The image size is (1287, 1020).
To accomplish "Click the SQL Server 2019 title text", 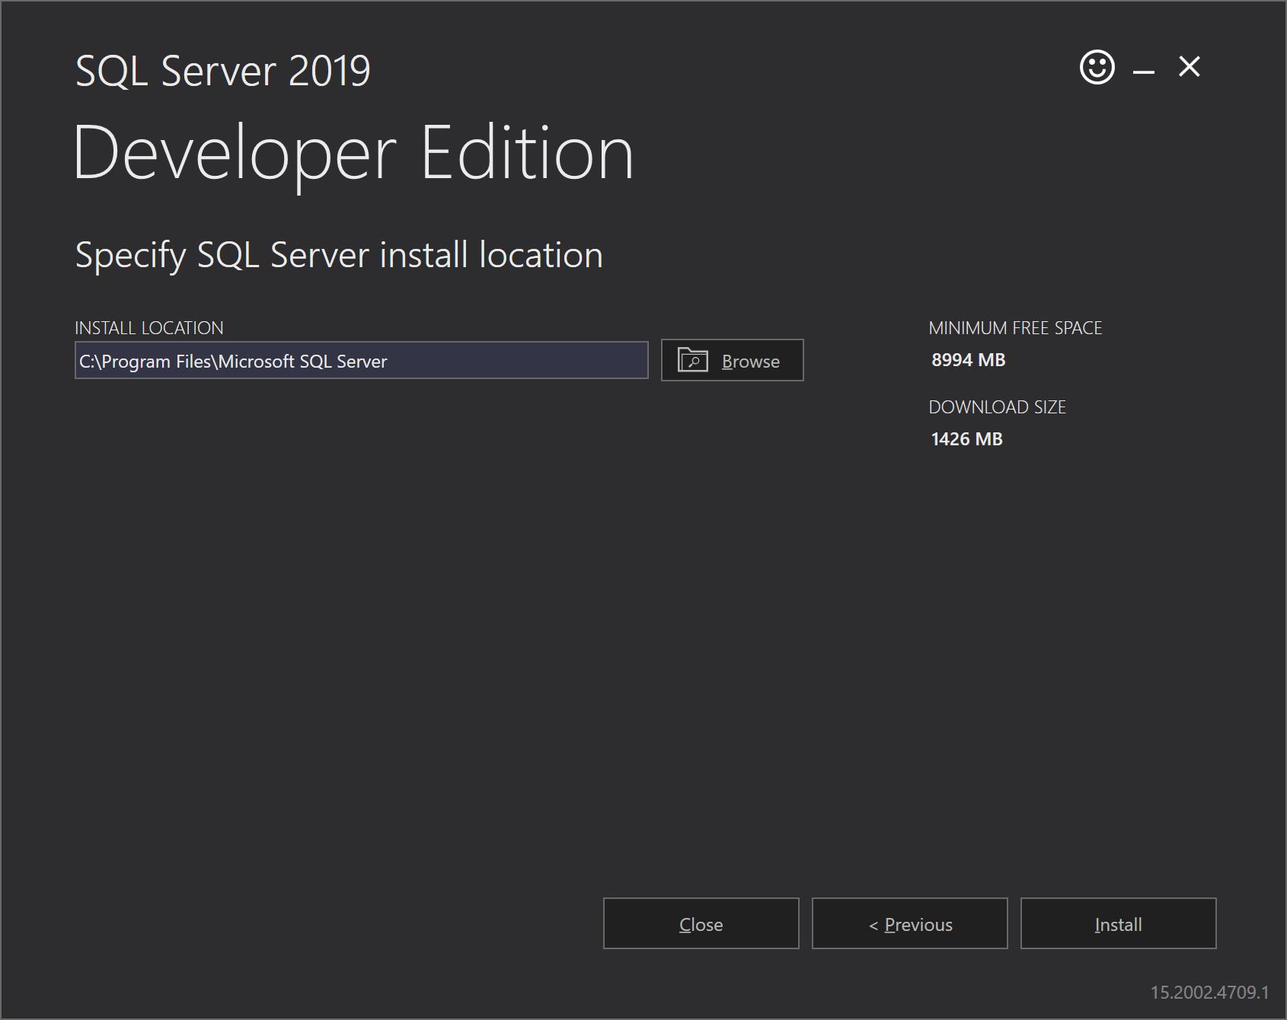I will (222, 71).
